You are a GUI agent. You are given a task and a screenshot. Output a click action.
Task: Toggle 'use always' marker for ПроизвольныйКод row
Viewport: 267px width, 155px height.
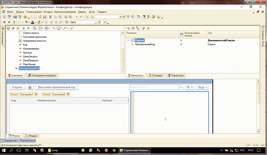tap(181, 44)
